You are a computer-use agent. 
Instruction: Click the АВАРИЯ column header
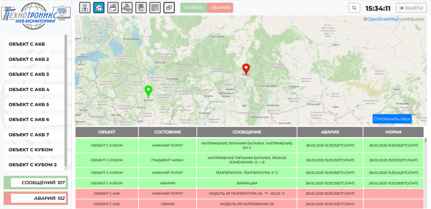(330, 132)
